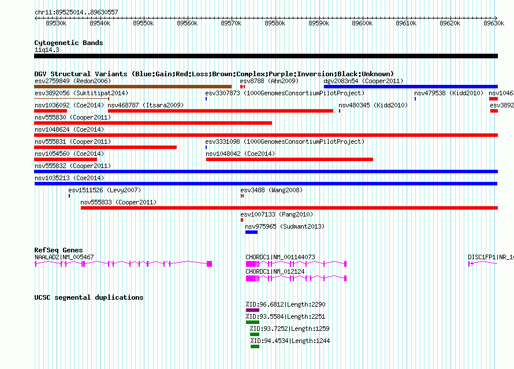Open %ID:94.4534|Length:1244 duplication label
This screenshot has width=514, height=369.
coord(290,341)
